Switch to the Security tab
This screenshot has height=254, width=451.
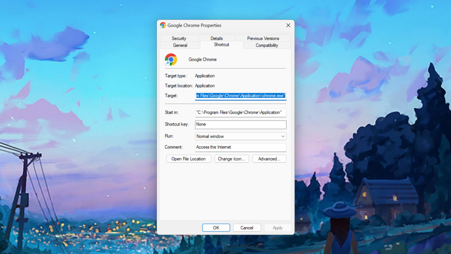pyautogui.click(x=179, y=38)
